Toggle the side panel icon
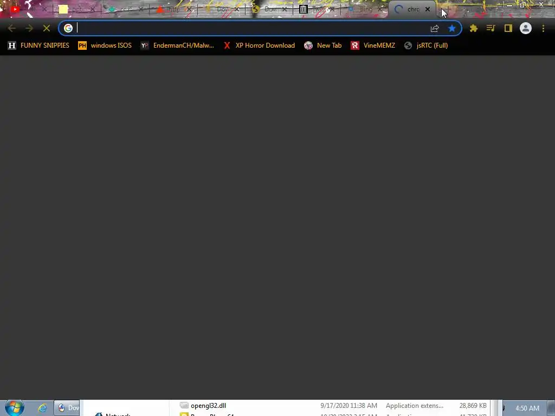This screenshot has width=555, height=416. 508,28
